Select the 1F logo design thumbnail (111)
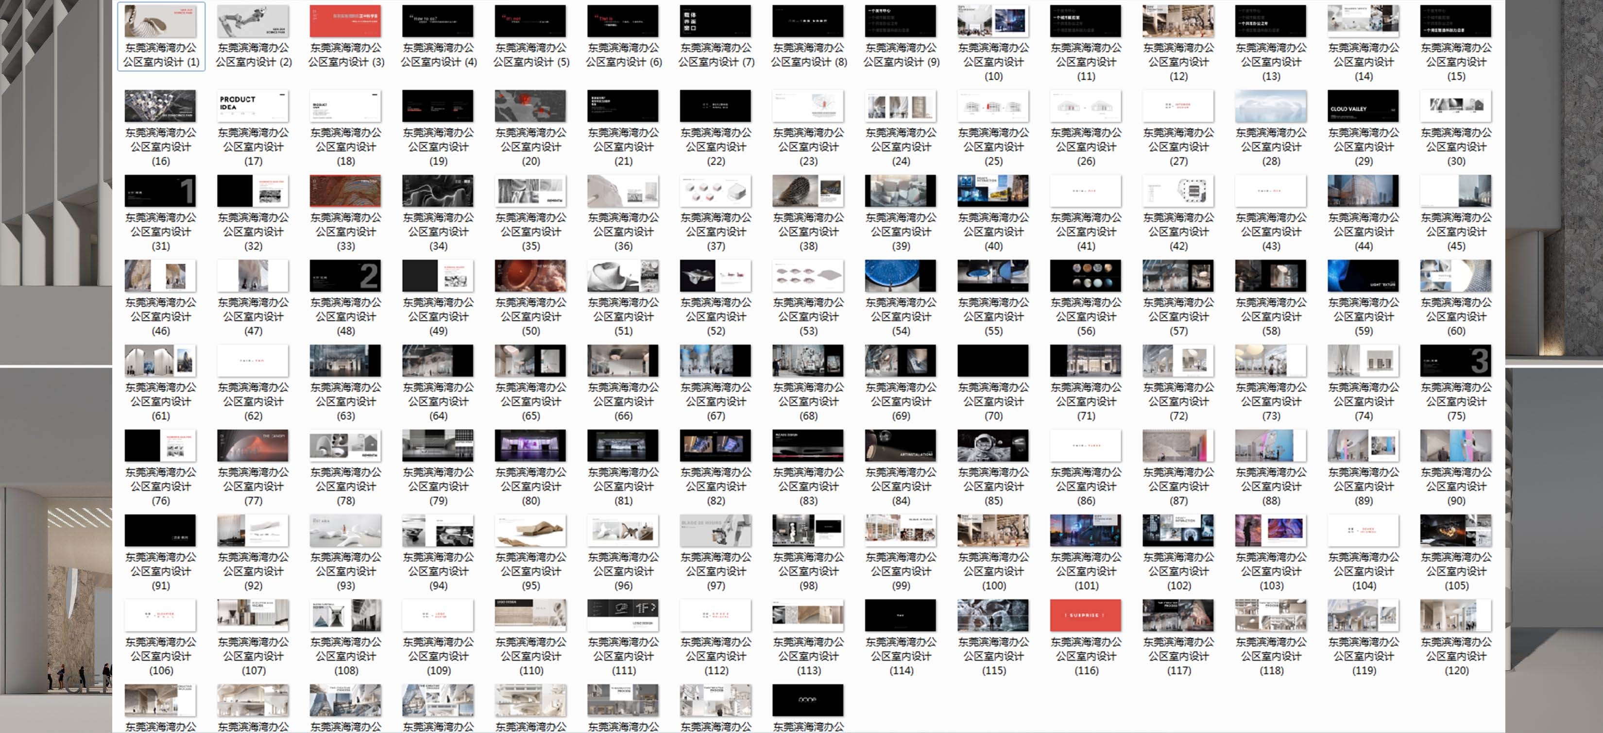The image size is (1603, 733). click(623, 616)
